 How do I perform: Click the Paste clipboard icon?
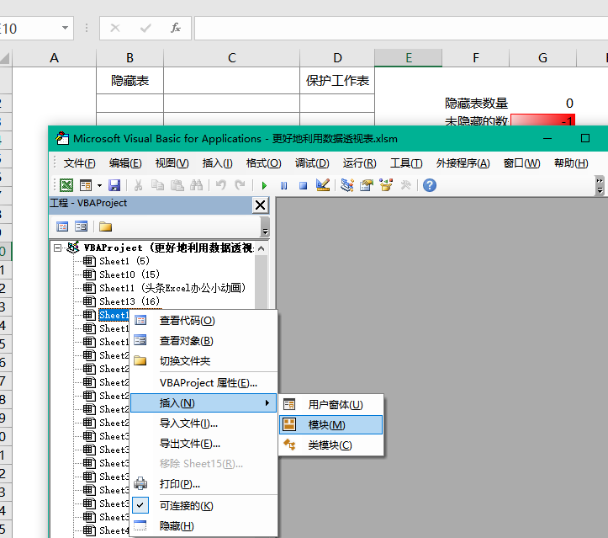(177, 185)
